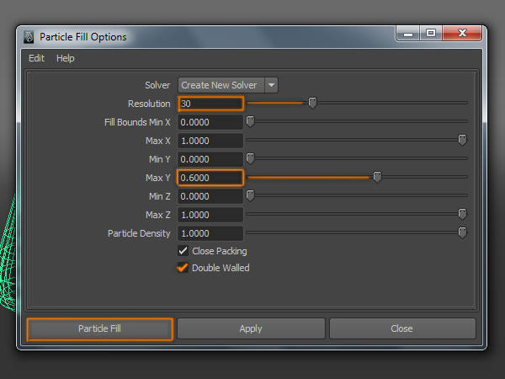This screenshot has width=505, height=379.
Task: Open the Edit menu
Action: [x=36, y=58]
